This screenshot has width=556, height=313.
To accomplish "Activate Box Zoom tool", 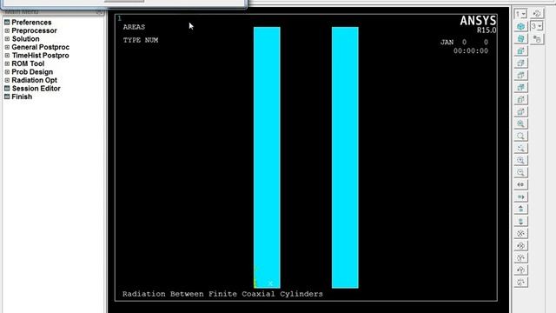I will (520, 136).
